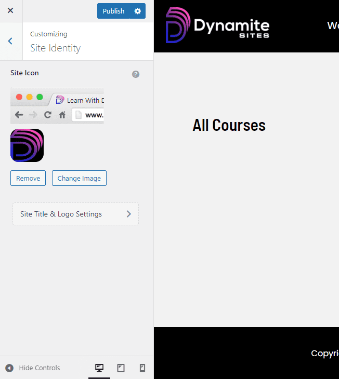Close the Customizer with the X icon

[10, 11]
